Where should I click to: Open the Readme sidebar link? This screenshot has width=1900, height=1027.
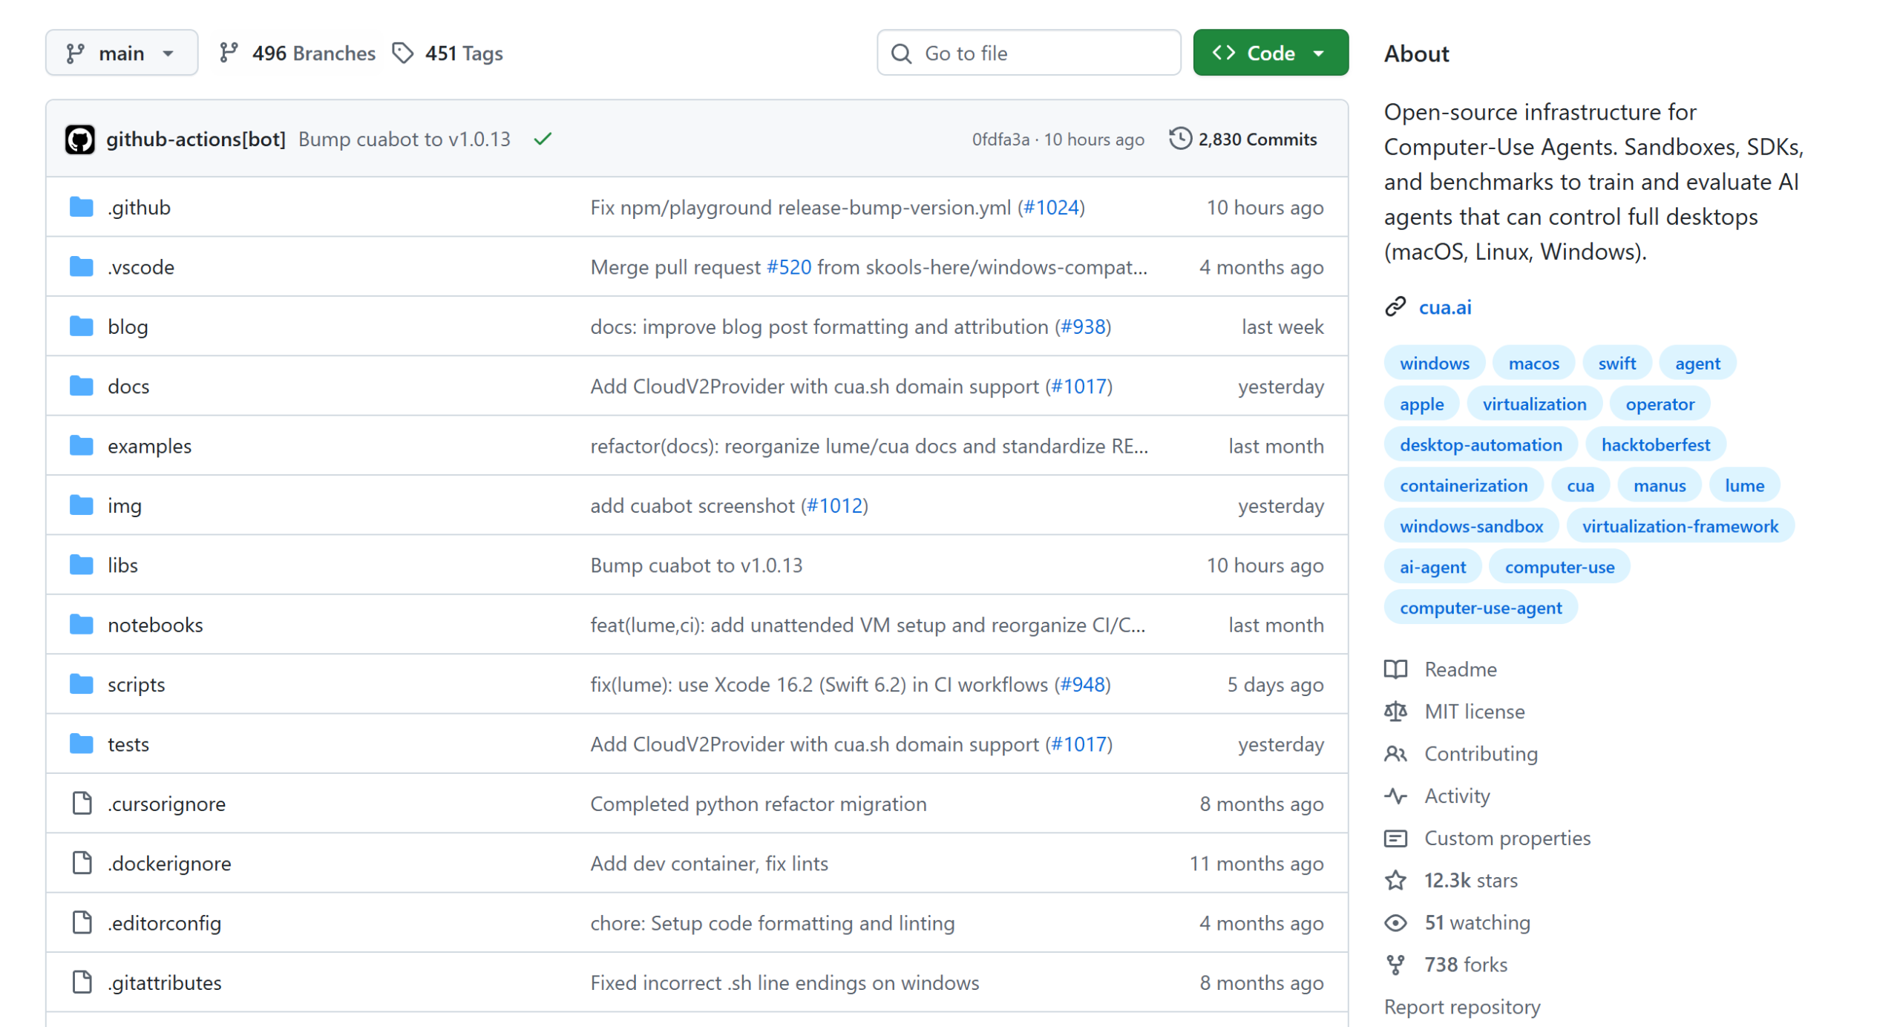click(x=1460, y=669)
